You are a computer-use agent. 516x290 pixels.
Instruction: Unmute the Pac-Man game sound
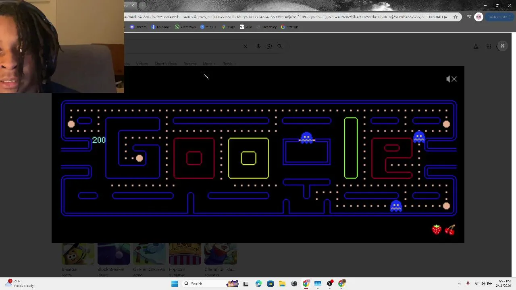pos(451,79)
